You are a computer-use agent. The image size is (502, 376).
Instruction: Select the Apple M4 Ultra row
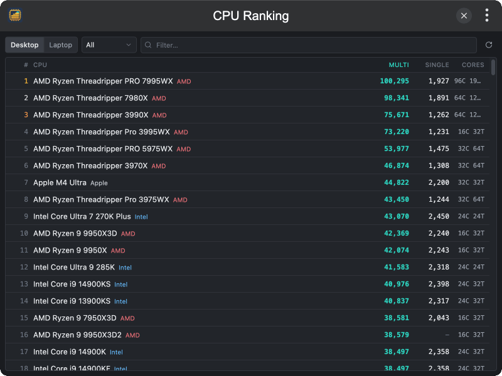coord(247,182)
